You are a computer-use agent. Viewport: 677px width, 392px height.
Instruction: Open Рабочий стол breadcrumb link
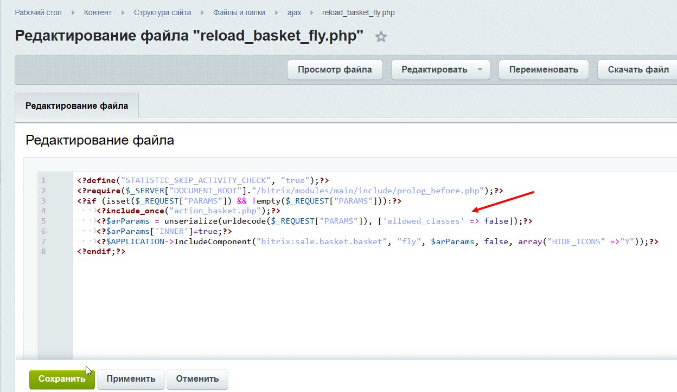[x=37, y=12]
